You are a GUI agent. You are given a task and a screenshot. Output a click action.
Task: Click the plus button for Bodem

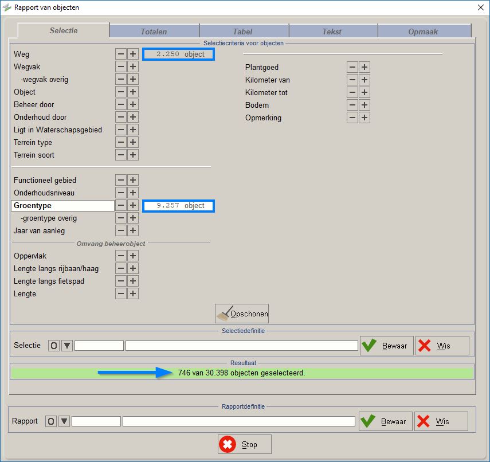click(x=364, y=105)
